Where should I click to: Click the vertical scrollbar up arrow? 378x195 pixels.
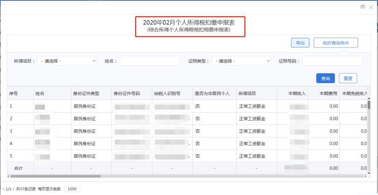point(369,99)
